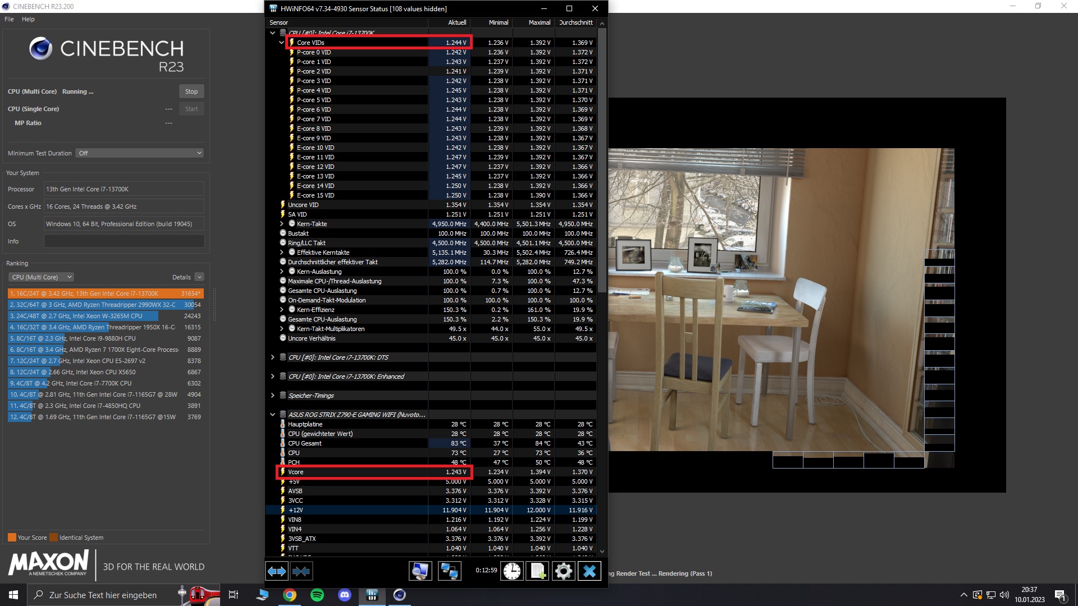
Task: Click the Info input field
Action: [x=124, y=241]
